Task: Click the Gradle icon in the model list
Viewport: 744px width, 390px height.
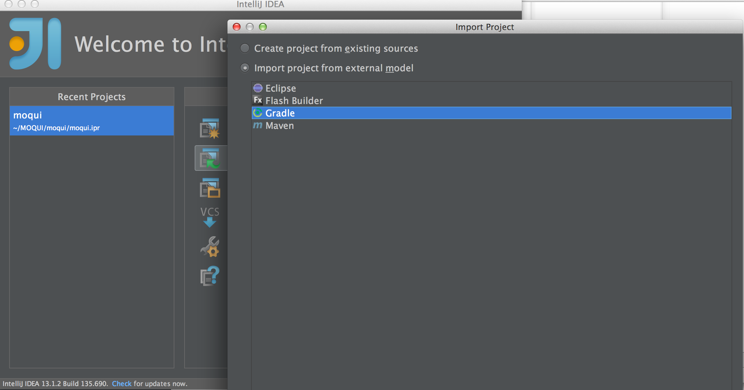Action: (258, 113)
